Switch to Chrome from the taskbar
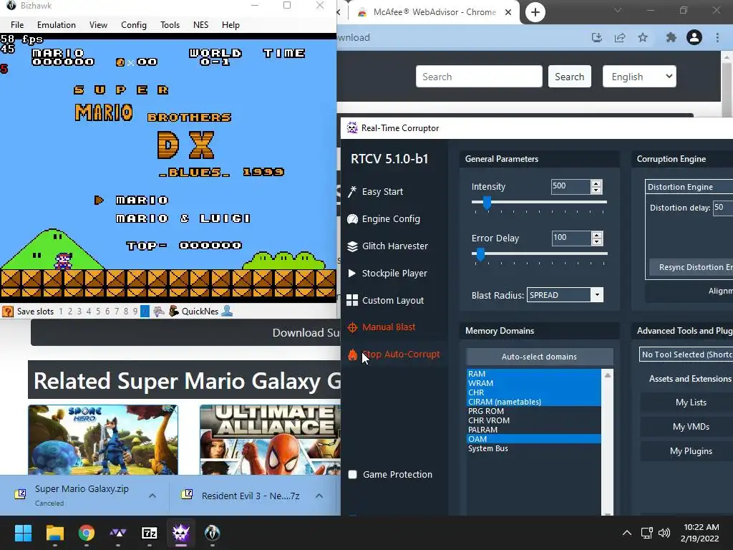Viewport: 733px width, 550px height. click(x=87, y=533)
